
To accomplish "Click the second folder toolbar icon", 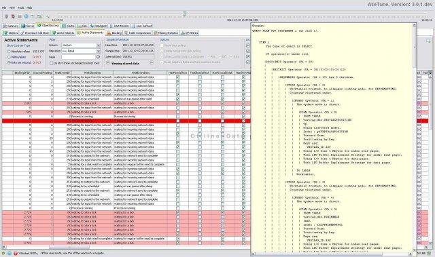I will pyautogui.click(x=39, y=16).
